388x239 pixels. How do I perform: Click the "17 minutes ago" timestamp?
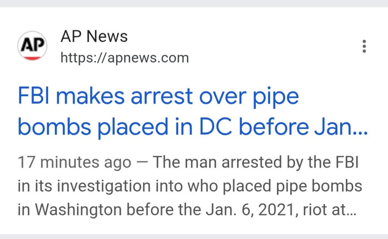coord(74,163)
